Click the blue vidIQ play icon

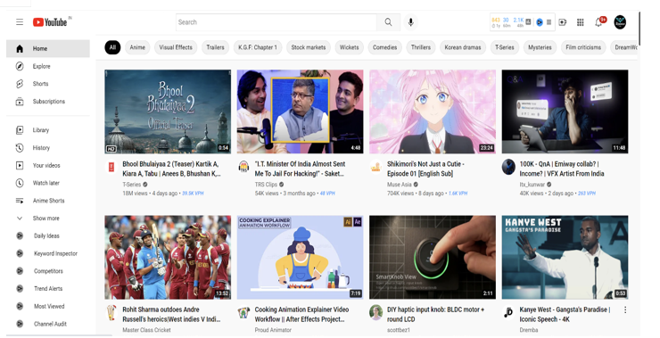(x=540, y=22)
